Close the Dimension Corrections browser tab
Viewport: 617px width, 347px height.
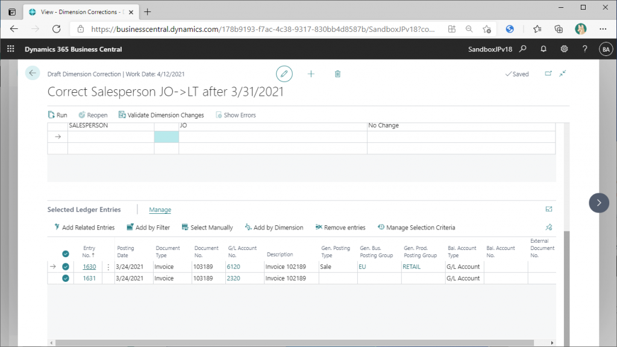pos(131,12)
